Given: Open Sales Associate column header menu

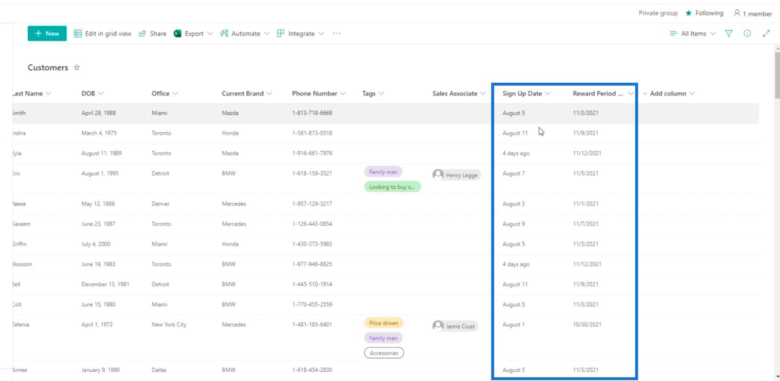Looking at the screenshot, I should tap(459, 94).
